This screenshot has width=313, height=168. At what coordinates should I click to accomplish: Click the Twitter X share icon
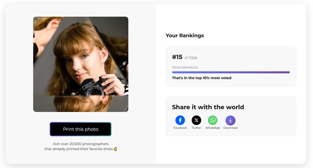pyautogui.click(x=196, y=120)
